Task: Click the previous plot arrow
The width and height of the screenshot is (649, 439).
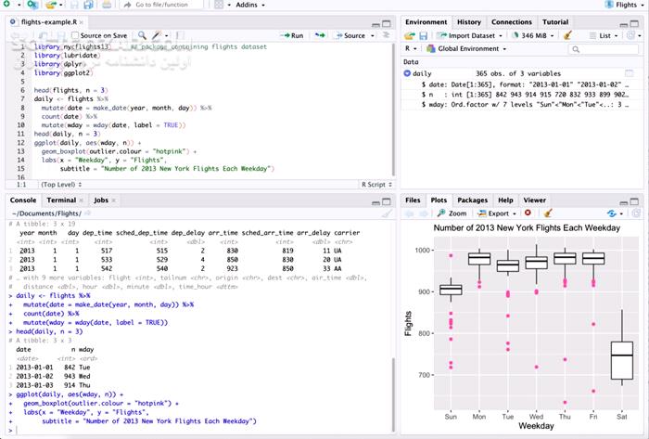Action: pyautogui.click(x=410, y=213)
